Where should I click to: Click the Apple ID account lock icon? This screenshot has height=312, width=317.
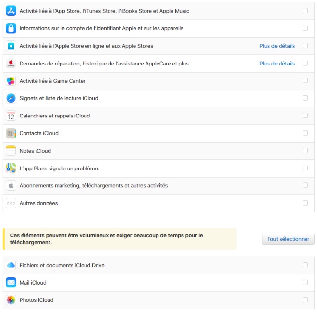[11, 28]
